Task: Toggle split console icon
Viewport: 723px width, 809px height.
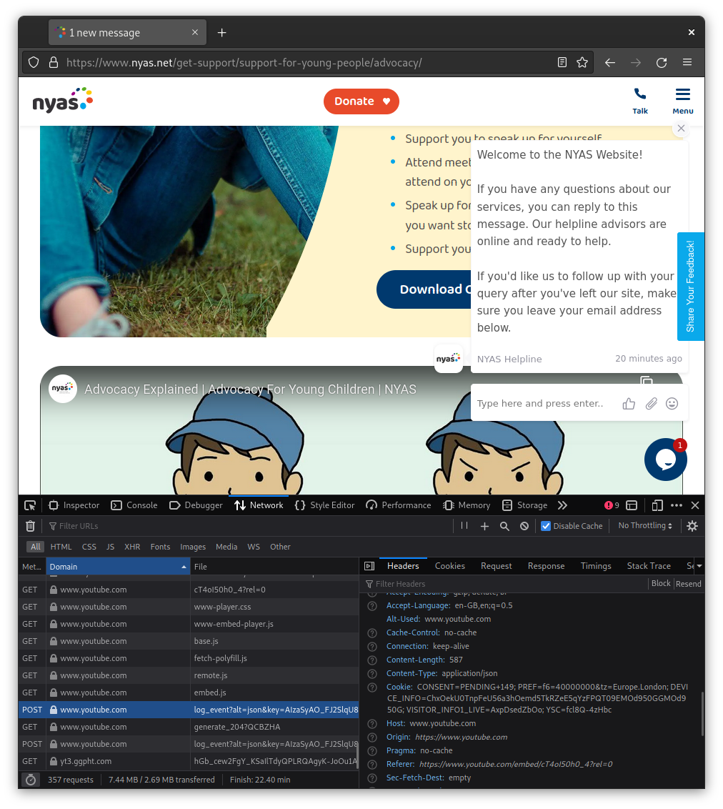Action: [632, 505]
